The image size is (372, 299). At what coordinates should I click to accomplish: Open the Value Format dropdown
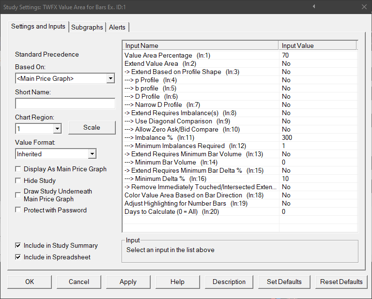point(92,154)
